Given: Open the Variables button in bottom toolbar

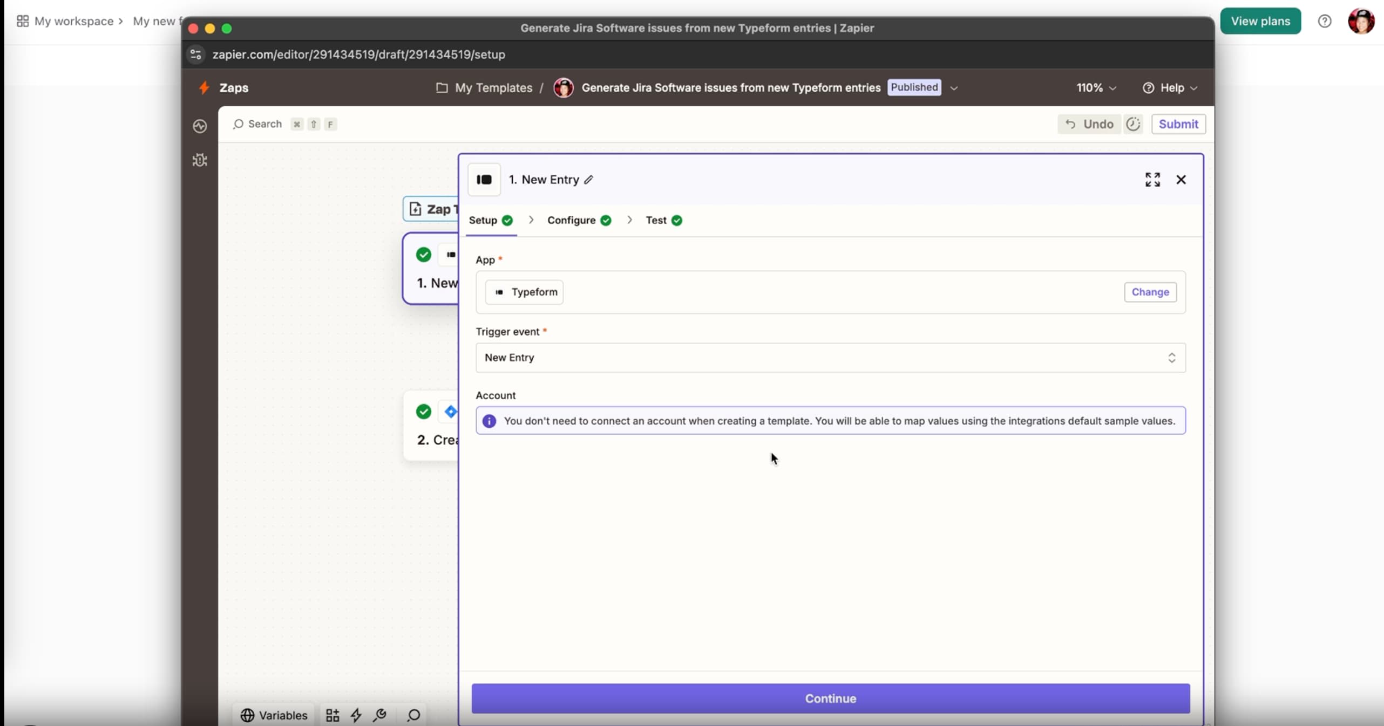Looking at the screenshot, I should (274, 715).
